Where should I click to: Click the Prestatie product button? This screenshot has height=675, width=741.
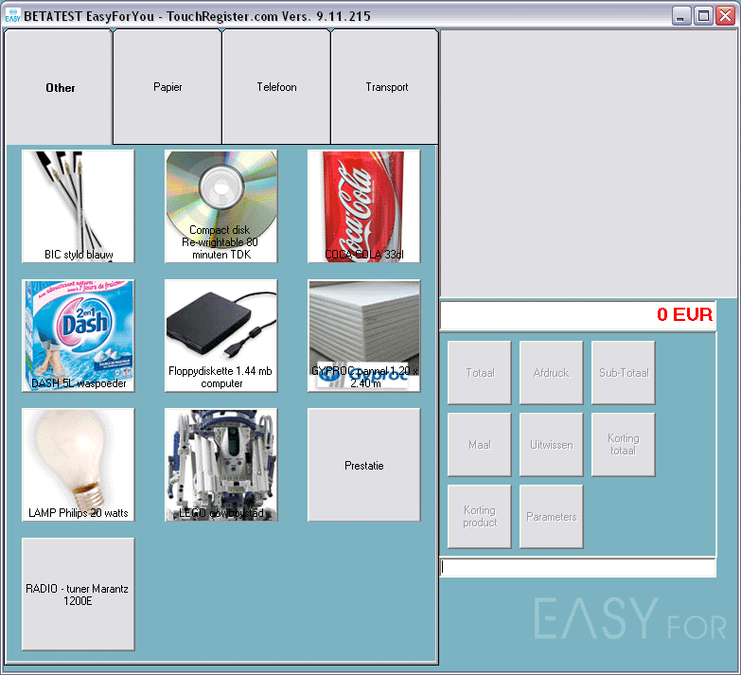click(364, 465)
